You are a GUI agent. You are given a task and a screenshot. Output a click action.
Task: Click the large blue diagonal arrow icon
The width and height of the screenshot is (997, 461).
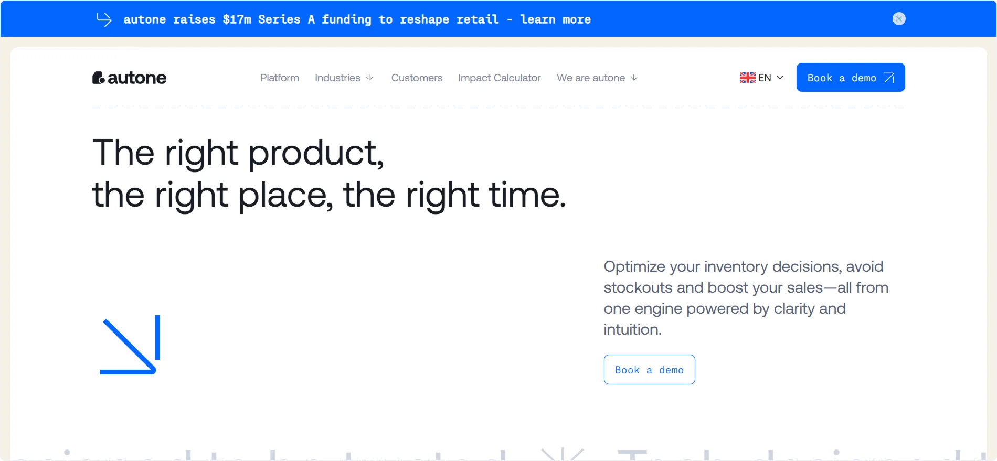(x=130, y=345)
